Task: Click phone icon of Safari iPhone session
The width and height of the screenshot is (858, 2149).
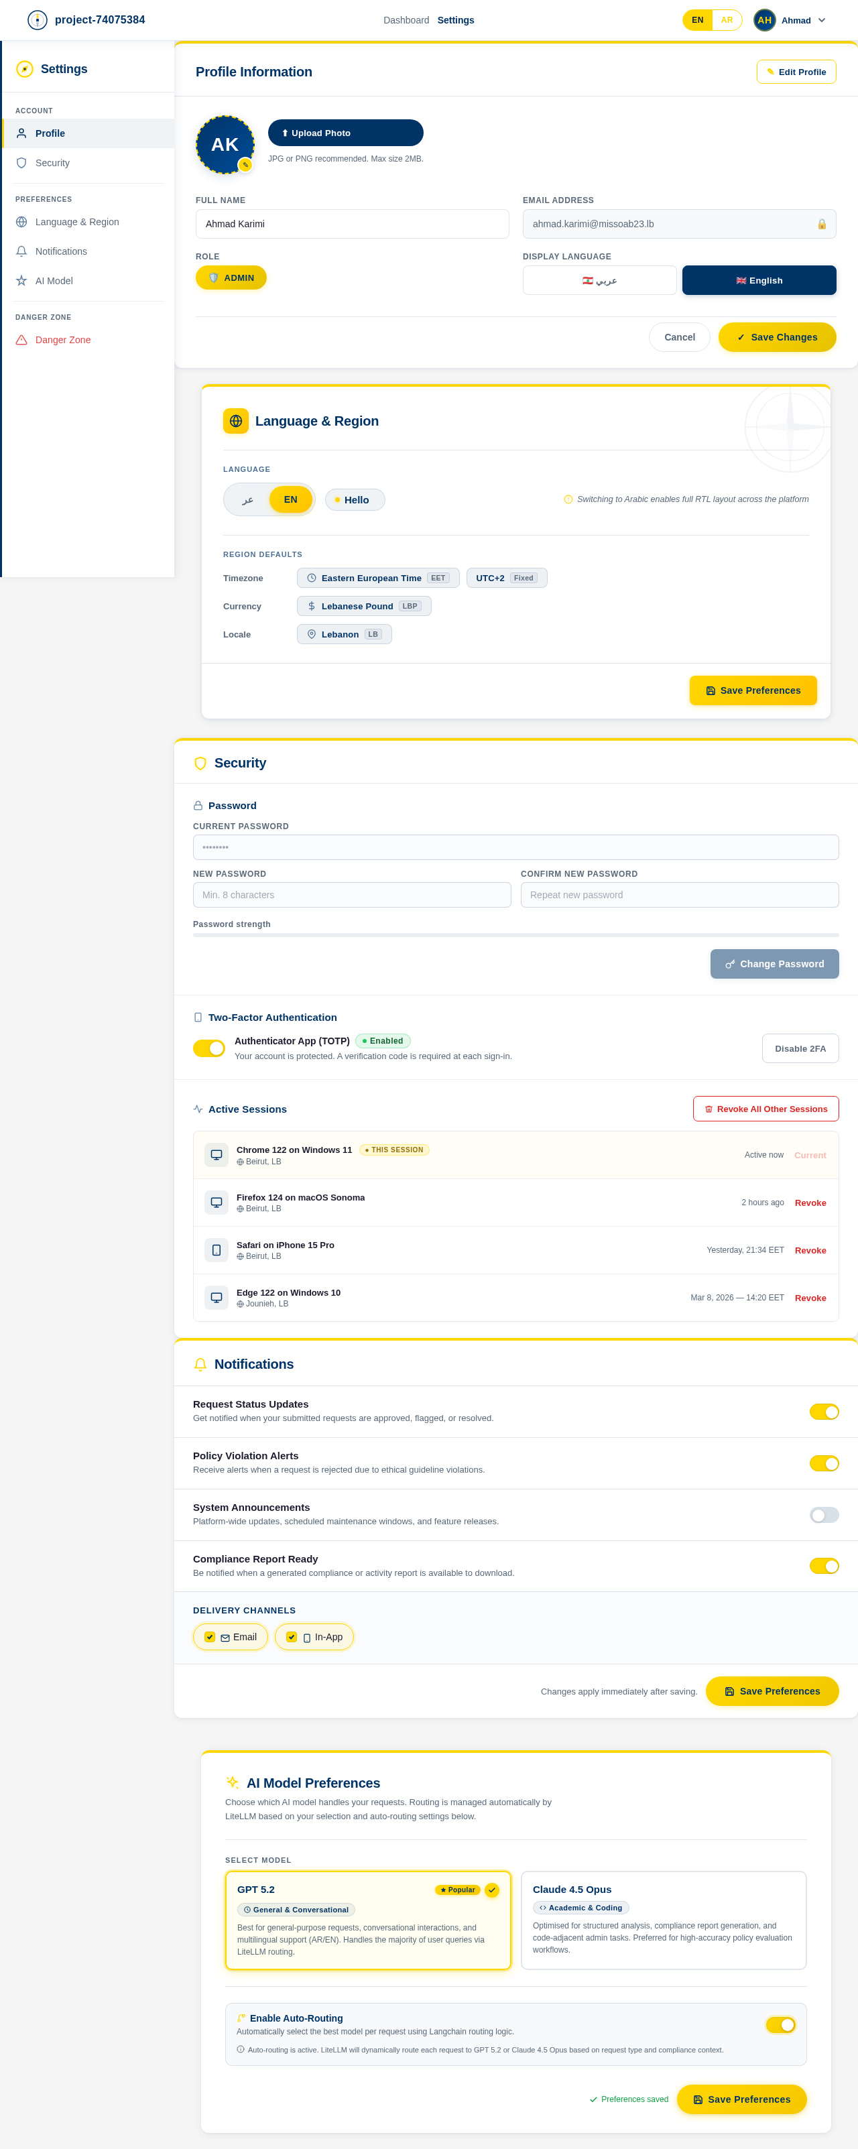Action: [x=216, y=1249]
